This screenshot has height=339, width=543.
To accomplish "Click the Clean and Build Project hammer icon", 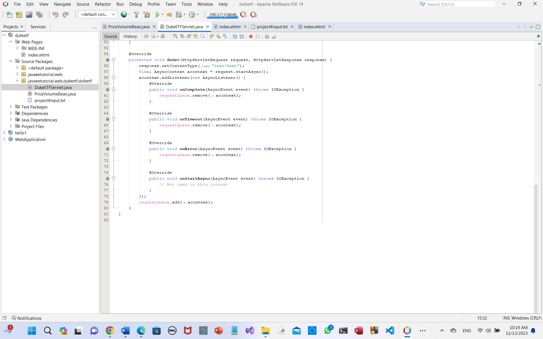I will pos(146,14).
